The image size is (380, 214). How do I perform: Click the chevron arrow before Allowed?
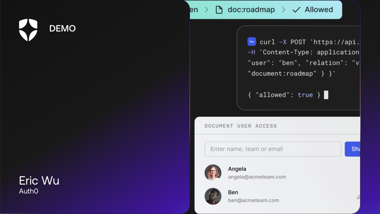284,10
